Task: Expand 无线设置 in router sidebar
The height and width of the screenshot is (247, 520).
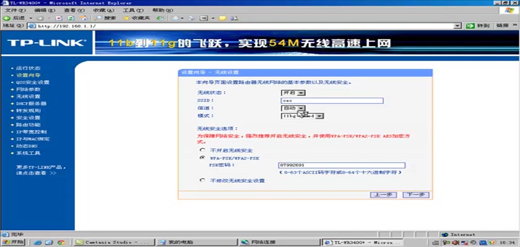Action: 28,96
